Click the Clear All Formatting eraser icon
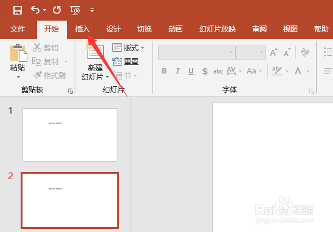Image resolution: width=333 pixels, height=232 pixels. click(306, 52)
